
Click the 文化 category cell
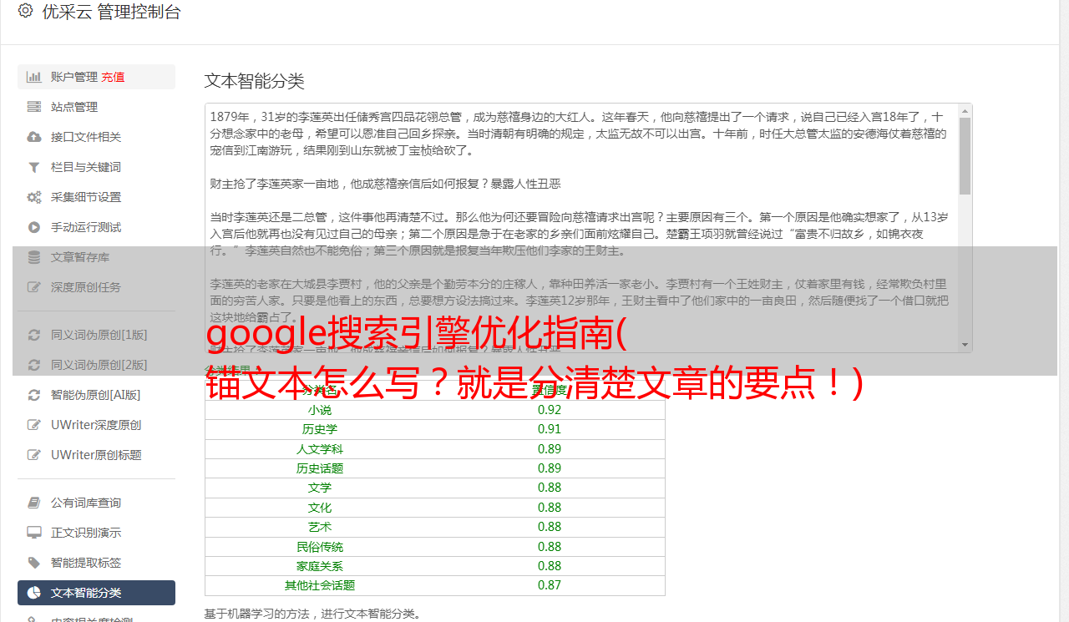pyautogui.click(x=320, y=508)
